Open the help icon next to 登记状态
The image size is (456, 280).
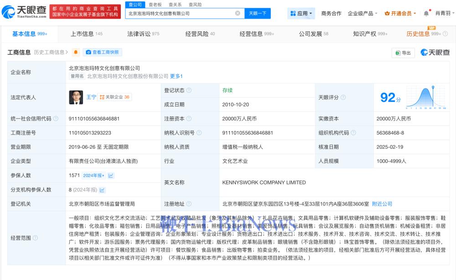[189, 90]
